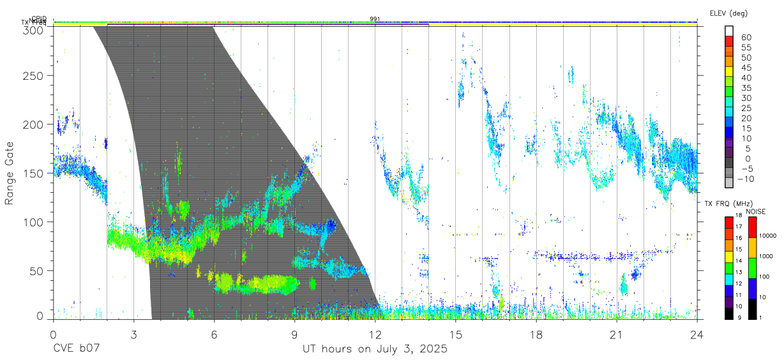Click the '60' label on ELEV colorbar
Viewport: 784px width, 362px height.
(746, 38)
